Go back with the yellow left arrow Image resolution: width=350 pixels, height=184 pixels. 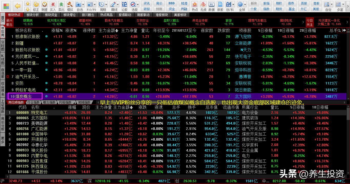pos(17,6)
